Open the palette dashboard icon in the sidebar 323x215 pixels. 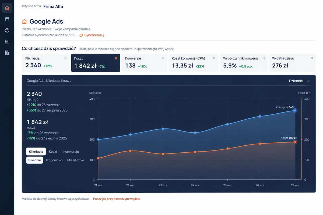[x=7, y=30]
